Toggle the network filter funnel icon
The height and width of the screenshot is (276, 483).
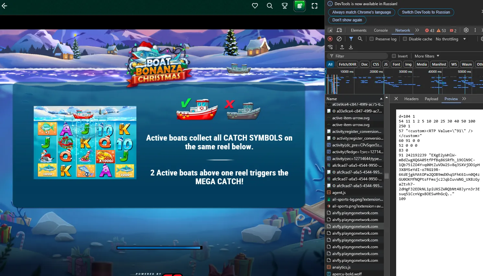pyautogui.click(x=351, y=39)
